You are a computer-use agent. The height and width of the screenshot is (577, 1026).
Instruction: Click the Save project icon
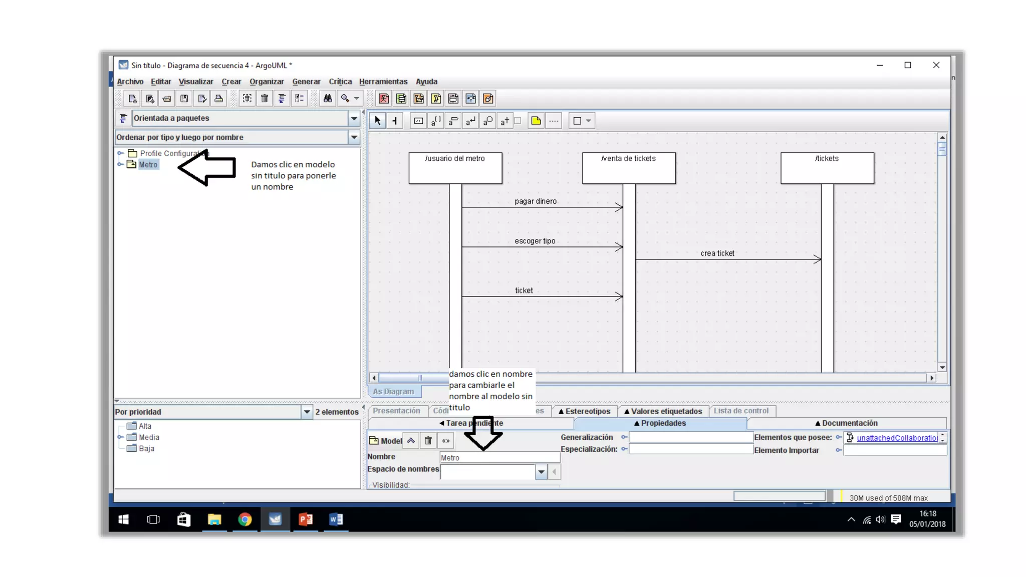tap(184, 99)
